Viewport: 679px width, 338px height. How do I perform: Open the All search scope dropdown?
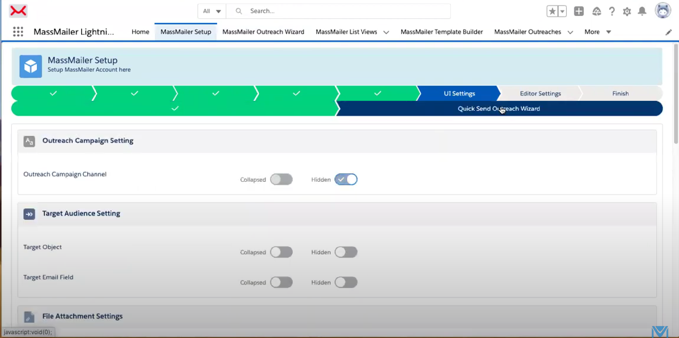pyautogui.click(x=212, y=11)
